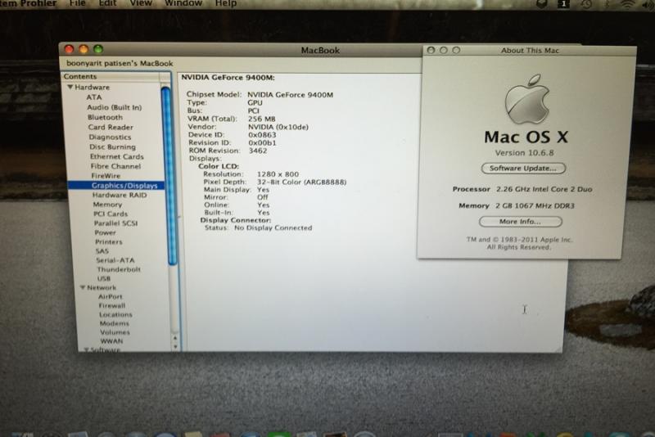Click the Bluetooth icon in menu bar
The height and width of the screenshot is (437, 655).
607,4
